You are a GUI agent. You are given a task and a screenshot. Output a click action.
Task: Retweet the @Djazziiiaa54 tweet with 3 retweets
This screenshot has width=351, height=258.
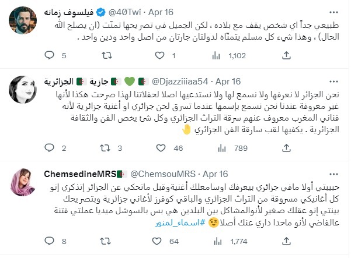point(105,148)
